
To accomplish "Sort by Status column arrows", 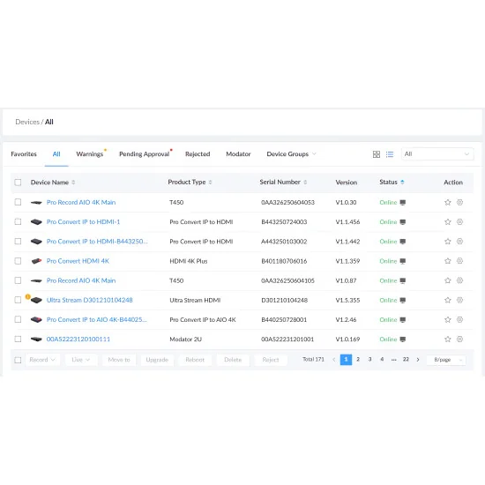I will pyautogui.click(x=402, y=183).
